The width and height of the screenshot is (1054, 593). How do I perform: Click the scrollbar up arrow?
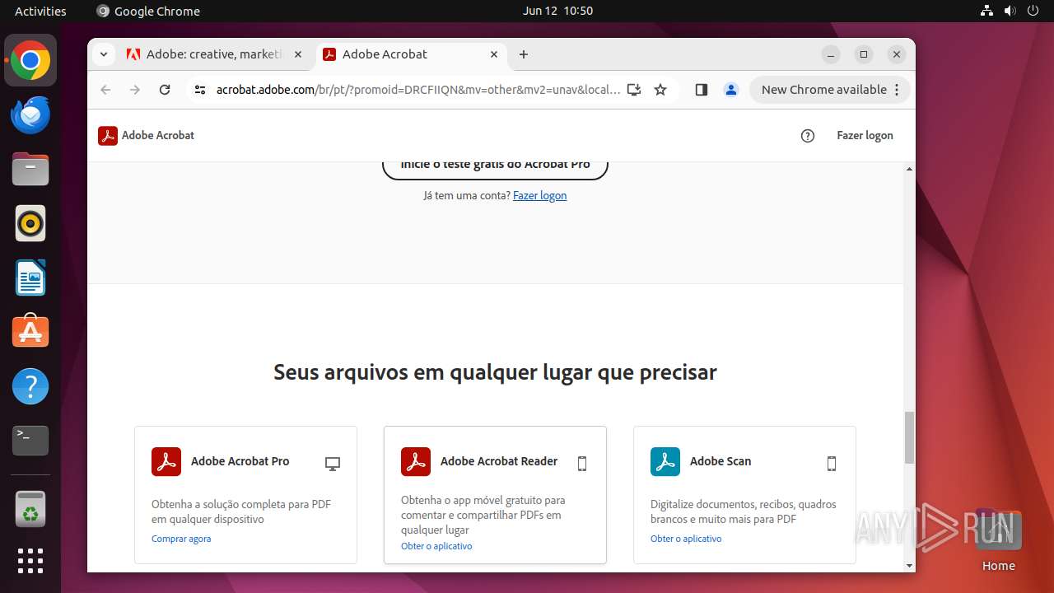click(910, 169)
